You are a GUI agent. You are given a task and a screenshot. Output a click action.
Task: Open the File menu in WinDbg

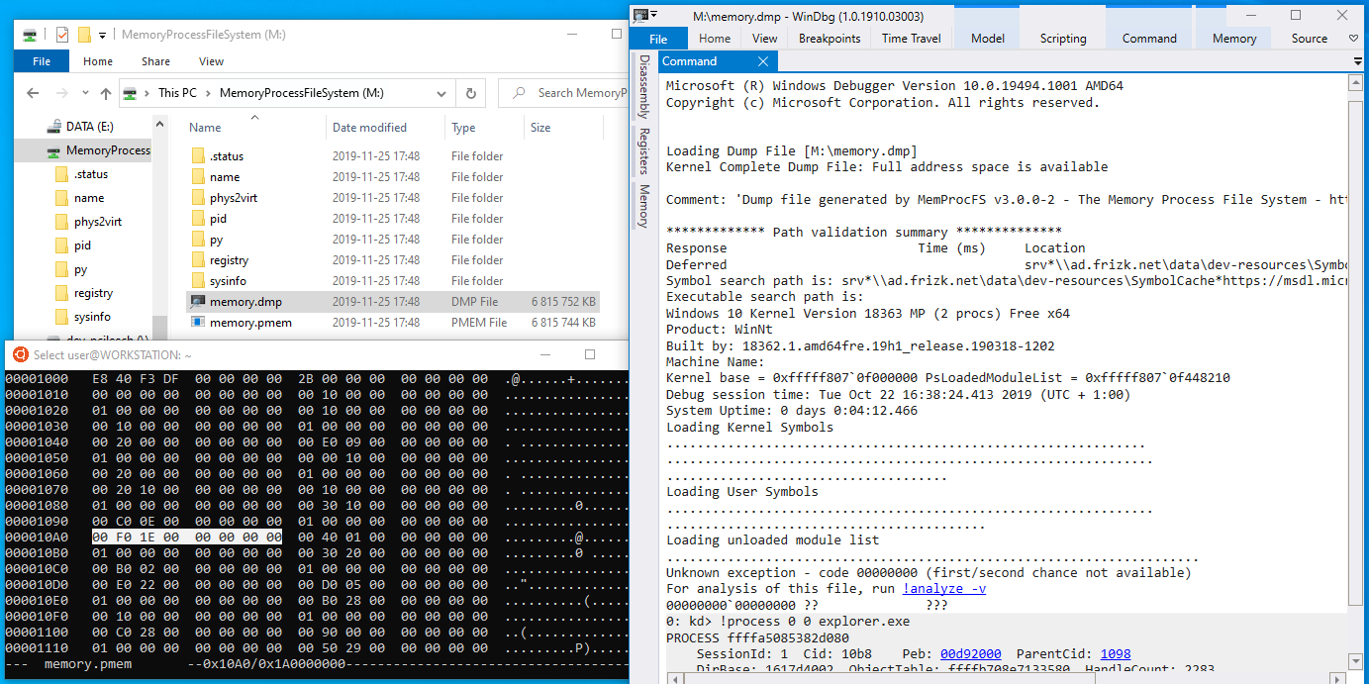coord(658,39)
